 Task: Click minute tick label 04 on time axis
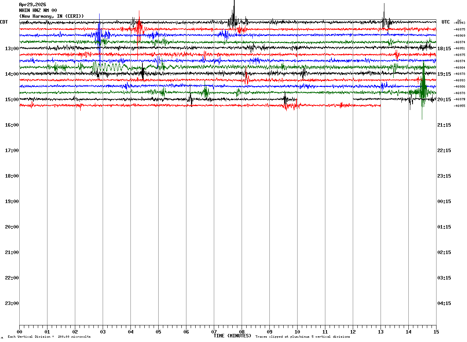click(x=130, y=332)
